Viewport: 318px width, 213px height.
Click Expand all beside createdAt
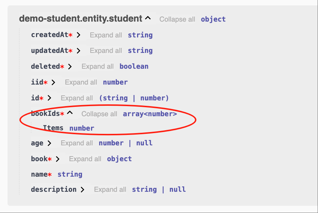pyautogui.click(x=106, y=35)
